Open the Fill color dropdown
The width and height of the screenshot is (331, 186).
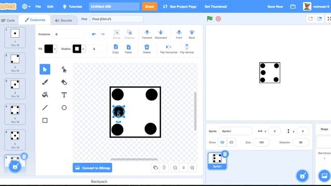click(x=55, y=49)
